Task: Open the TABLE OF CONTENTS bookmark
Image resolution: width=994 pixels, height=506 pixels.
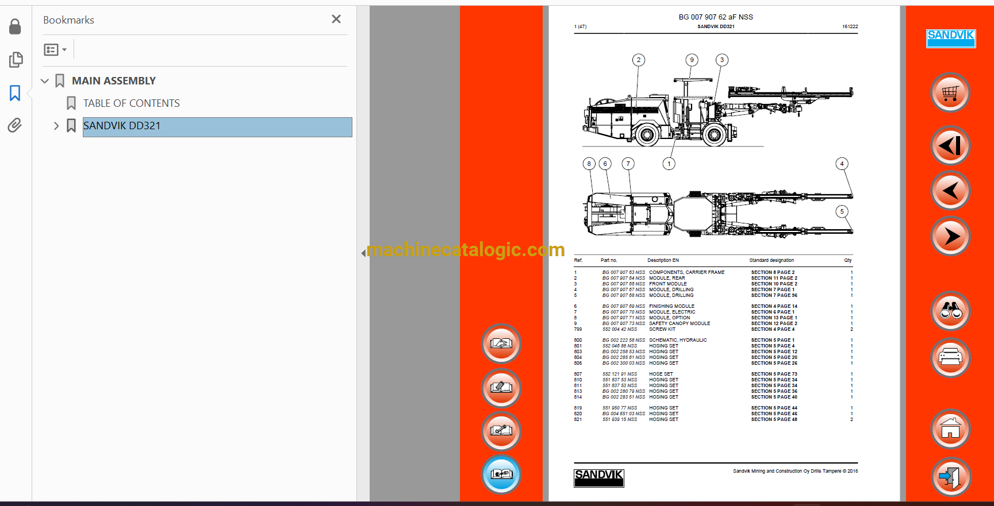Action: tap(132, 103)
